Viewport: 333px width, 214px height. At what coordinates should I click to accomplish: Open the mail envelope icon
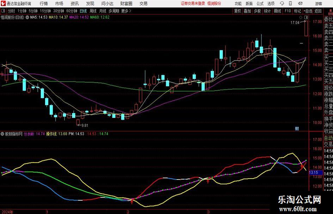(300, 4)
